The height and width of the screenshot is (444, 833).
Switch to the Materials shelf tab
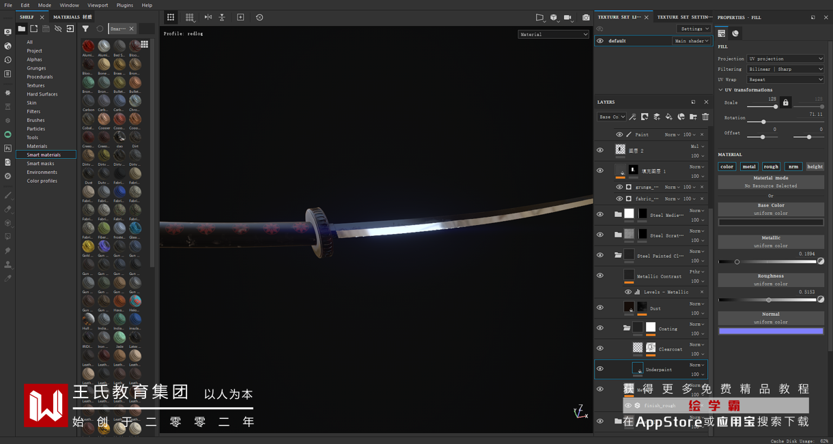pyautogui.click(x=72, y=17)
